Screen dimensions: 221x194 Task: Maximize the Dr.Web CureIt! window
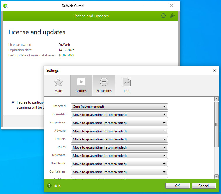[x=158, y=6]
